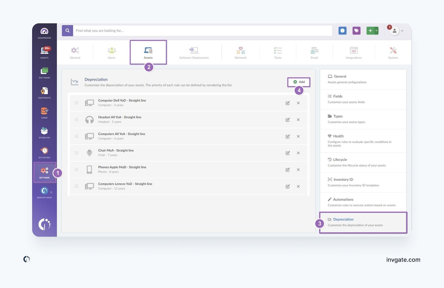Click the search magnifier icon

pos(67,31)
